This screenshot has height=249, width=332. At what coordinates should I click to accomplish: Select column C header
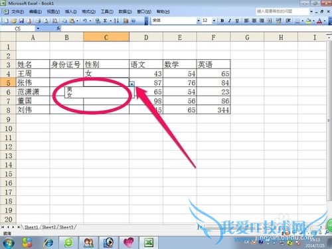[106, 37]
